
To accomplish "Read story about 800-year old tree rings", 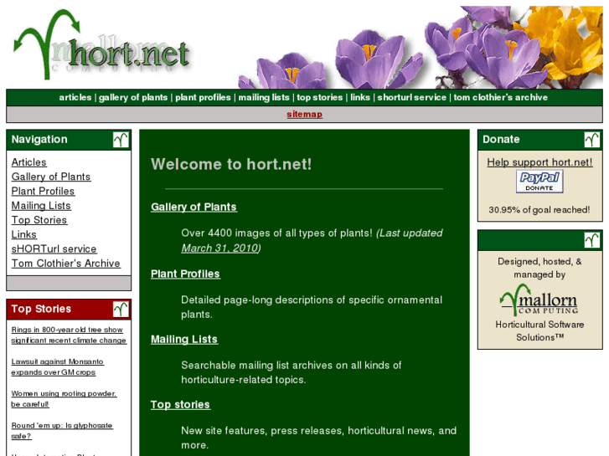I will coord(69,335).
